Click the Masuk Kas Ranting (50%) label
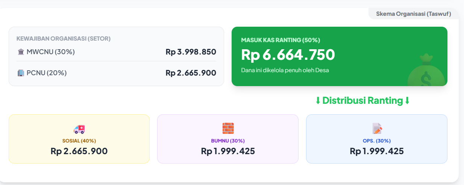Image resolution: width=464 pixels, height=185 pixels. pyautogui.click(x=281, y=40)
